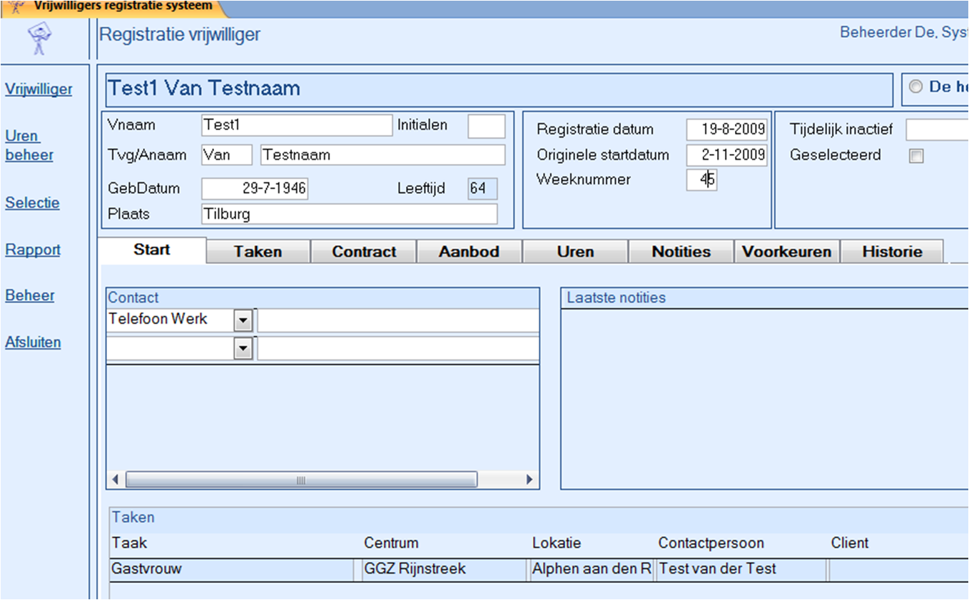Click the Beheerder De, Syst user label

(904, 32)
